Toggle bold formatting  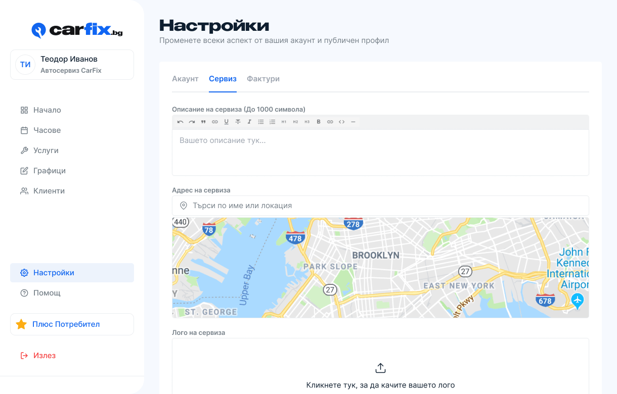coord(319,122)
